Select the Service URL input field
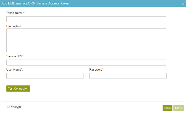Image resolution: width=186 pixels, height=113 pixels. [x=86, y=63]
